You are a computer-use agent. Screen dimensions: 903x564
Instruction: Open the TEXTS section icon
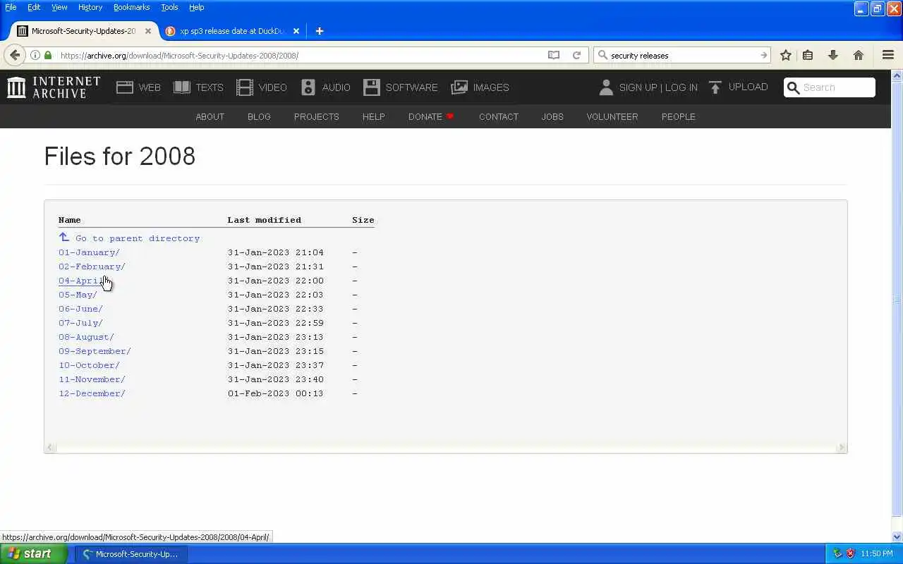point(182,87)
